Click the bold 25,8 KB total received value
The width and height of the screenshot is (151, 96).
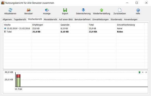36,32
